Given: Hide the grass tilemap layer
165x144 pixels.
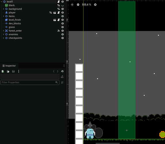Looking at the screenshot, I should point(62,27).
